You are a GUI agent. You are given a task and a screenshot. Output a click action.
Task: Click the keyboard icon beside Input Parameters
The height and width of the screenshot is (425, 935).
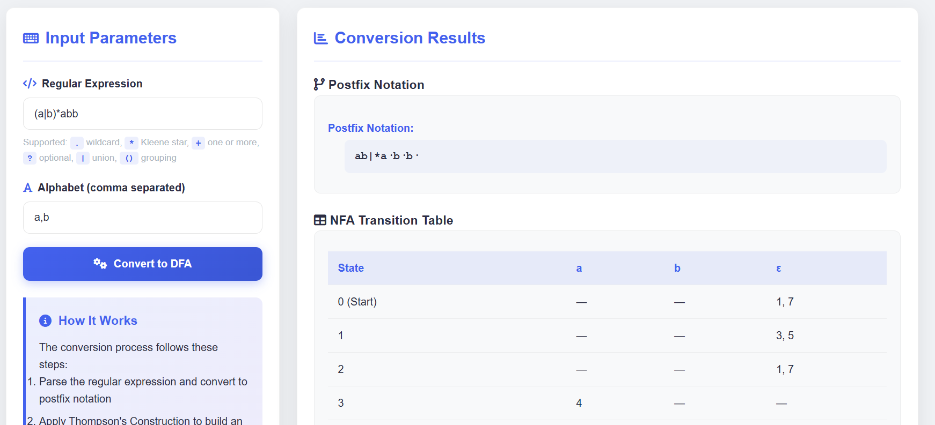click(x=31, y=38)
